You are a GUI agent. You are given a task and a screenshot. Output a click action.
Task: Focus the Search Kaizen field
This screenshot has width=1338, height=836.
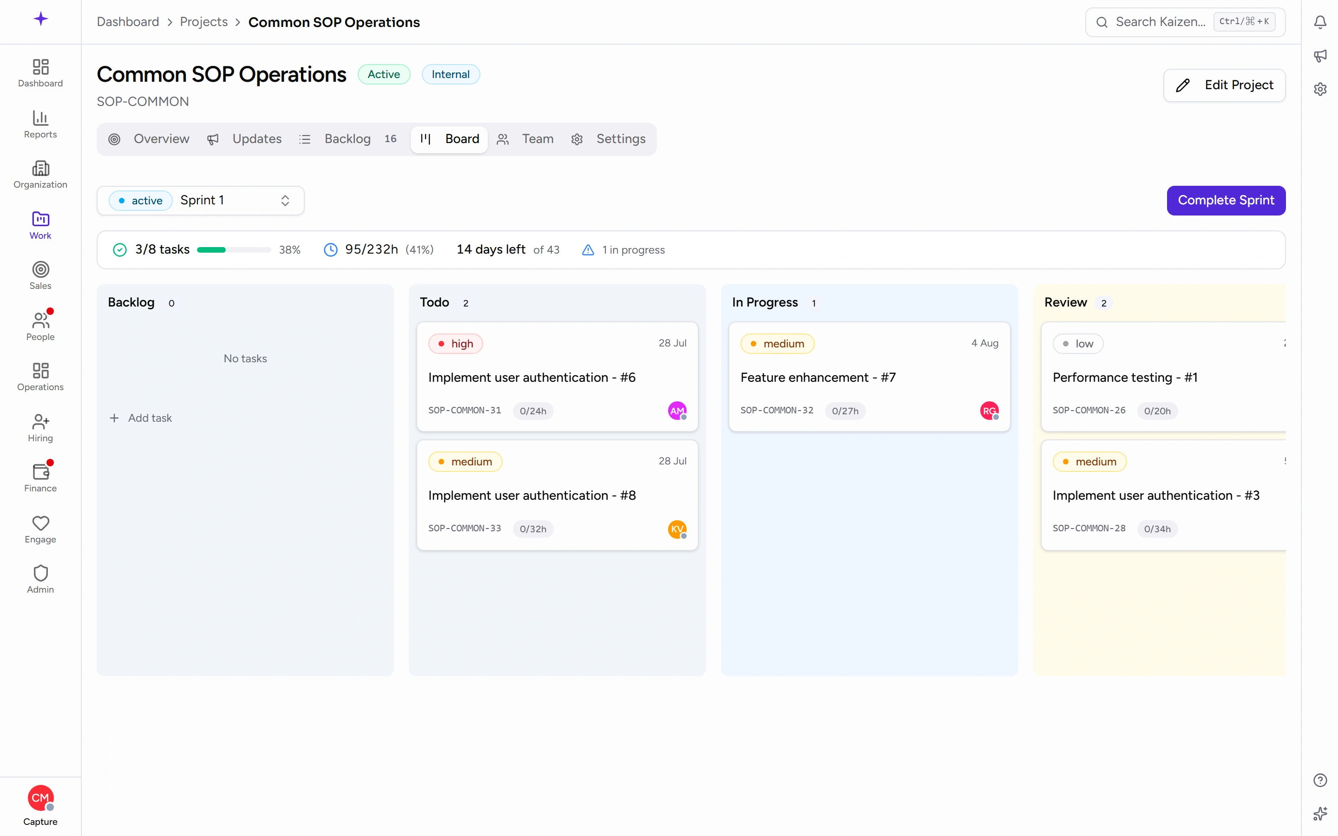[1185, 22]
